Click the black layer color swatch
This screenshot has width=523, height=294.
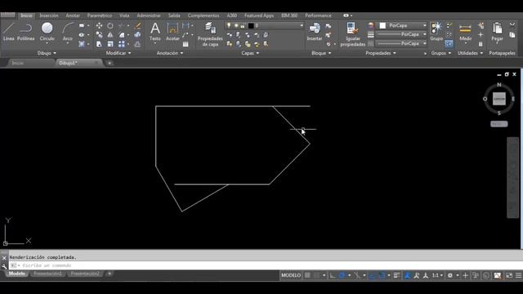(x=251, y=25)
